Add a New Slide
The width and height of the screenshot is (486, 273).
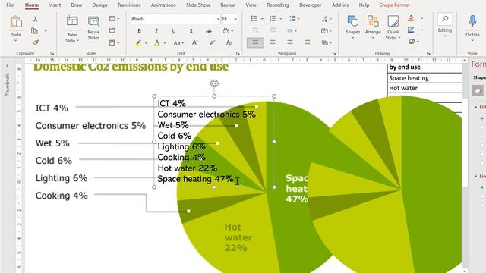pos(72,29)
